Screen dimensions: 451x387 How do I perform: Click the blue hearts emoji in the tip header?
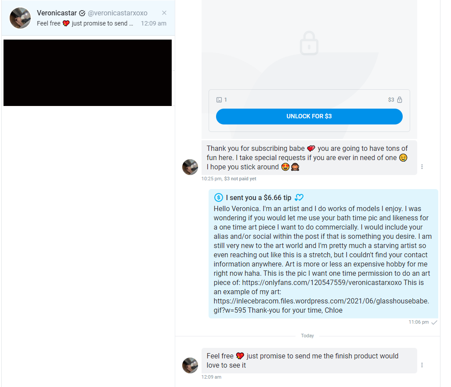coord(299,198)
